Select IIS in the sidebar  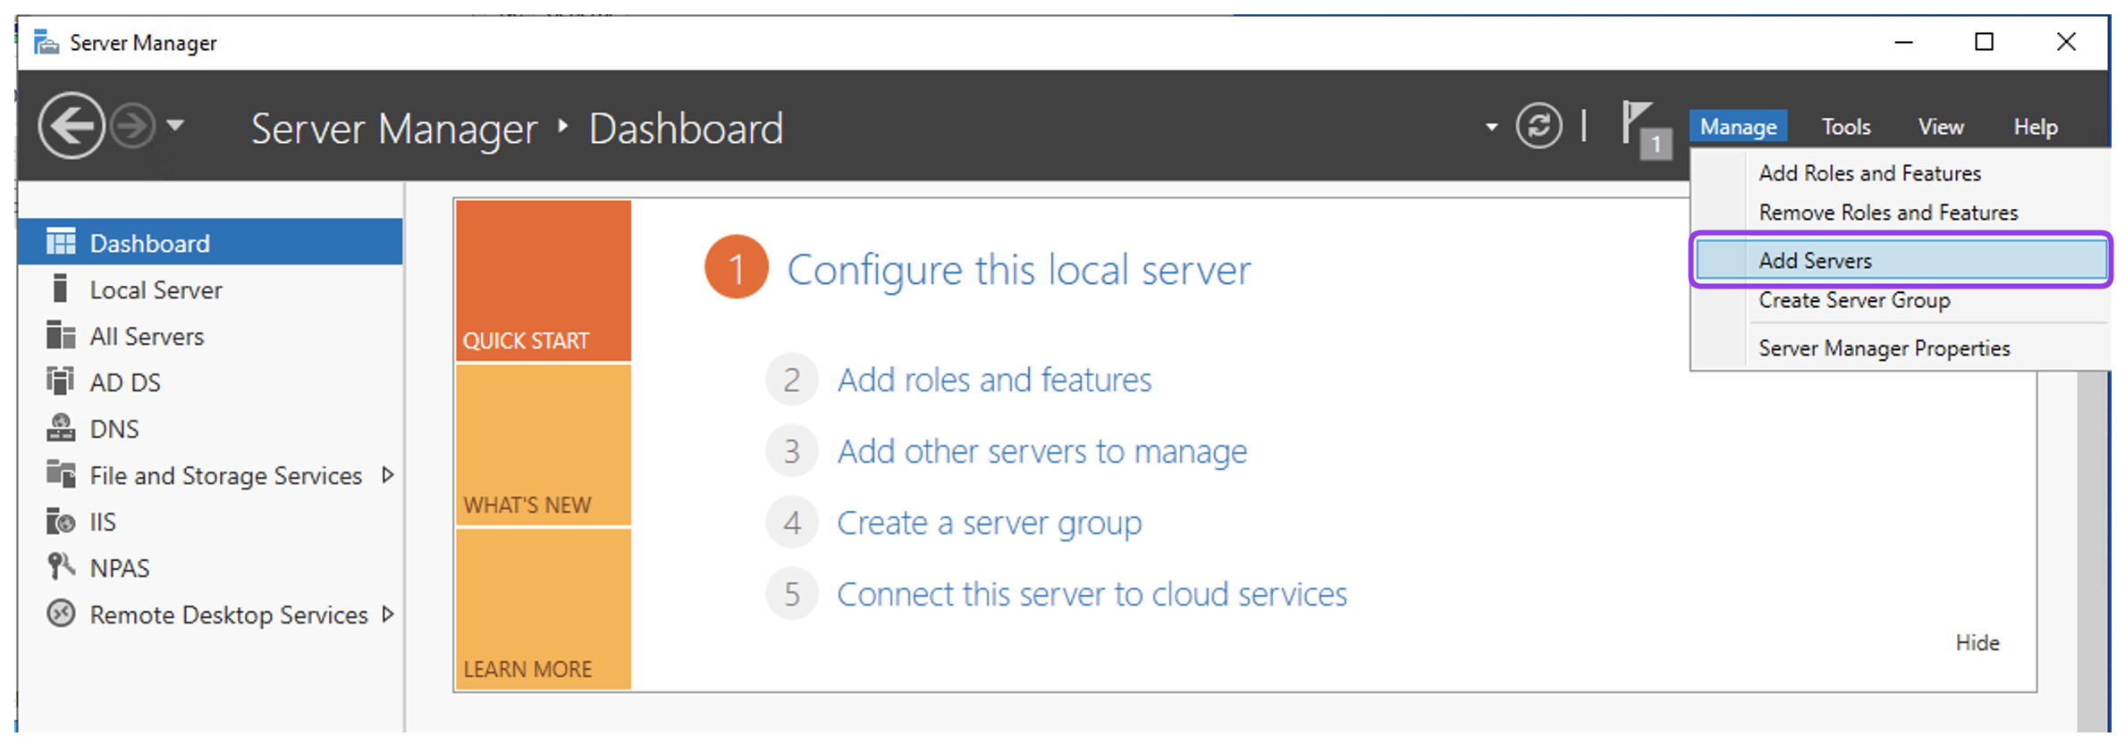pos(210,522)
